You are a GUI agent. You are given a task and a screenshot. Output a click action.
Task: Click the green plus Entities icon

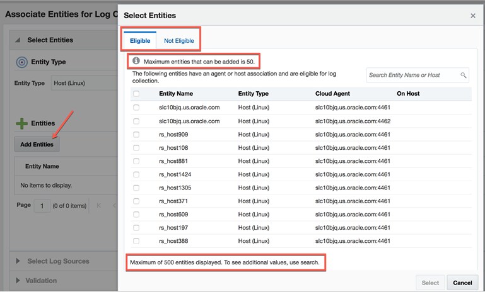[x=21, y=124]
